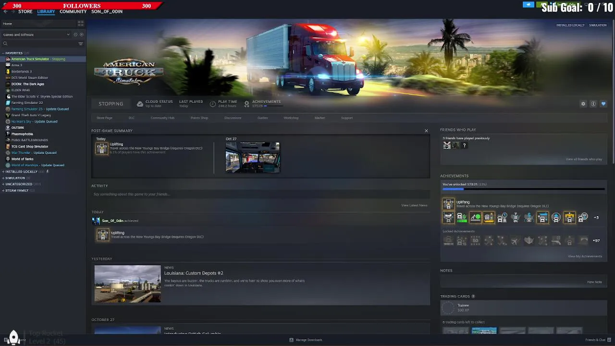
Task: Select DOOM: The Dark Ages
Action: (x=27, y=84)
